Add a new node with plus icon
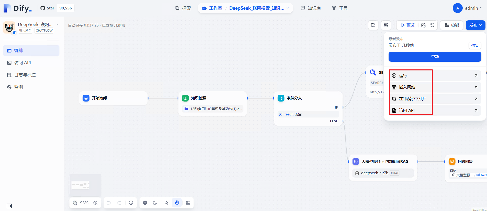The height and width of the screenshot is (211, 487). (145, 203)
